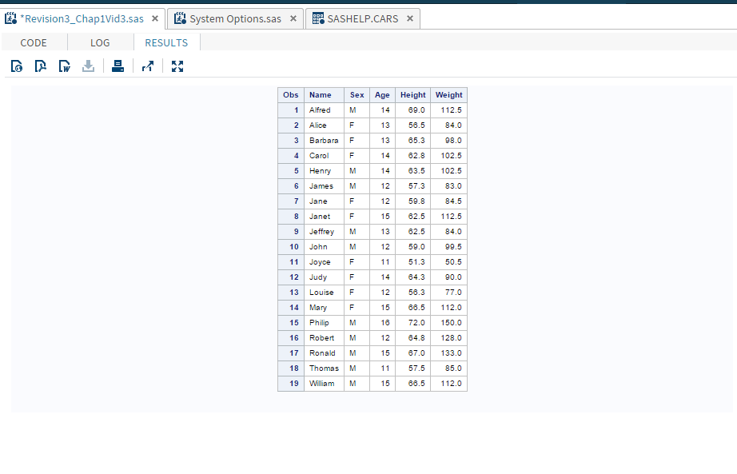Select the name cell Janet
Viewport: 737px width, 474px height.
(325, 217)
